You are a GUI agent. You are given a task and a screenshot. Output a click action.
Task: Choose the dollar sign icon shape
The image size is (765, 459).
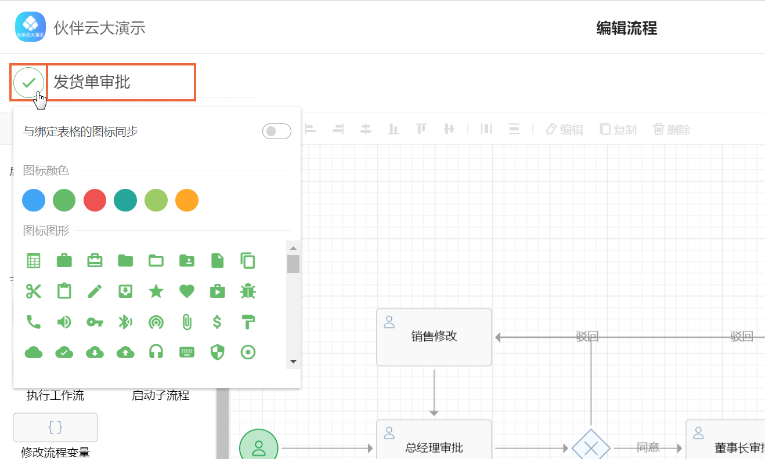[x=217, y=322]
